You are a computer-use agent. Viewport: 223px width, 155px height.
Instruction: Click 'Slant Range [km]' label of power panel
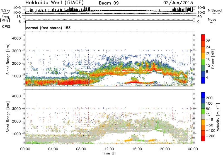click(8, 59)
